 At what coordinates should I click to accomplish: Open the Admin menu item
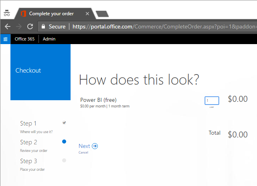(x=49, y=39)
